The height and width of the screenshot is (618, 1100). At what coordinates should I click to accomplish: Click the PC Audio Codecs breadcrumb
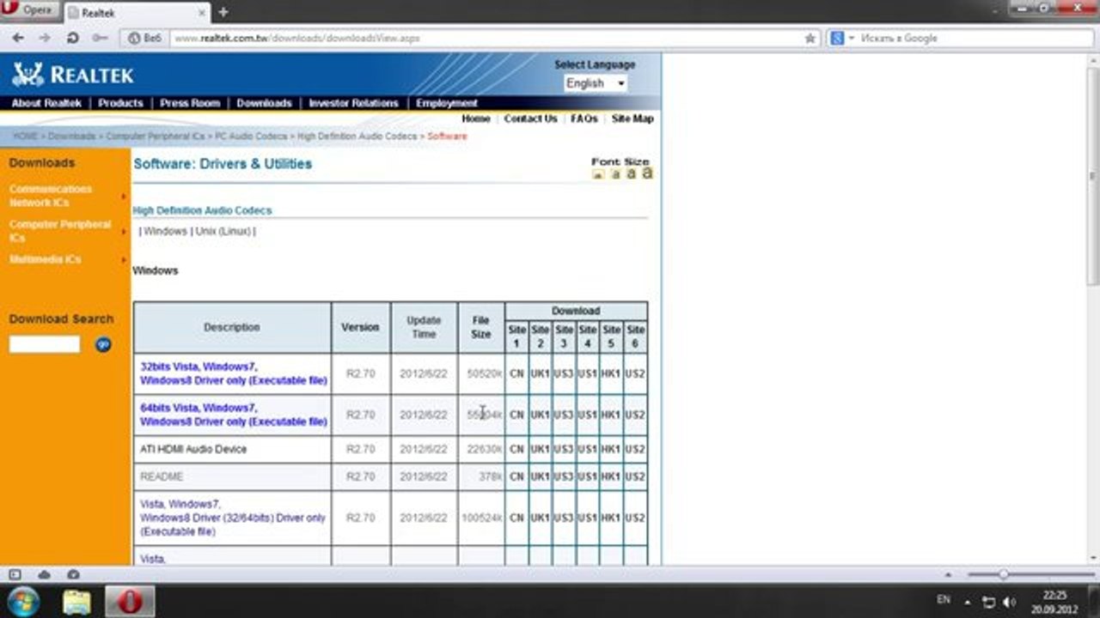coord(253,136)
